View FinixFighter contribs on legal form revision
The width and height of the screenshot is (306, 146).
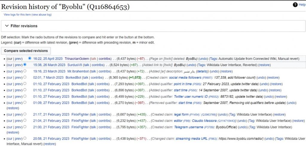104,115
